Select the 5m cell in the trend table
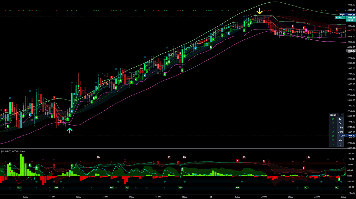The height and width of the screenshot is (199, 356). click(x=340, y=123)
